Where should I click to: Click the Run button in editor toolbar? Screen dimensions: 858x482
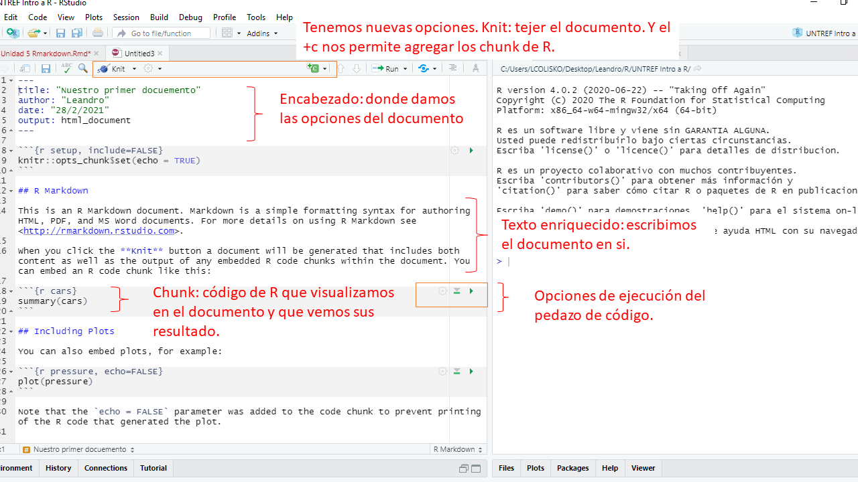coord(385,69)
